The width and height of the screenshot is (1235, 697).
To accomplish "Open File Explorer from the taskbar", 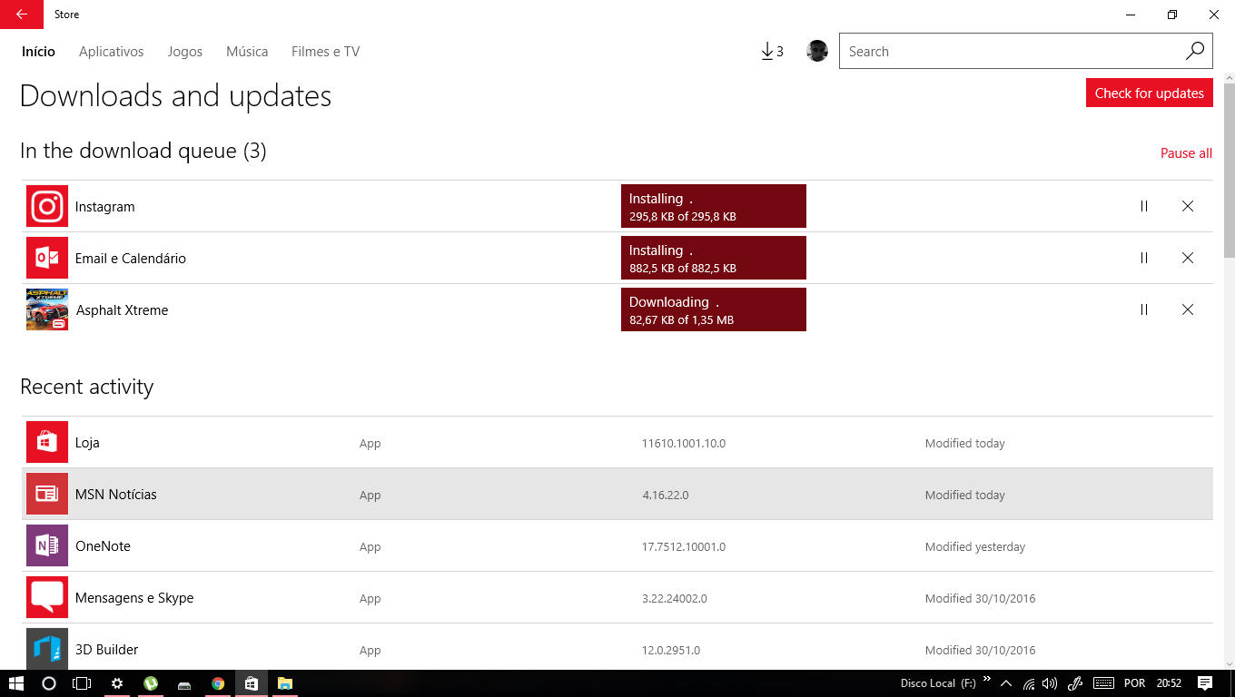I will coord(284,683).
